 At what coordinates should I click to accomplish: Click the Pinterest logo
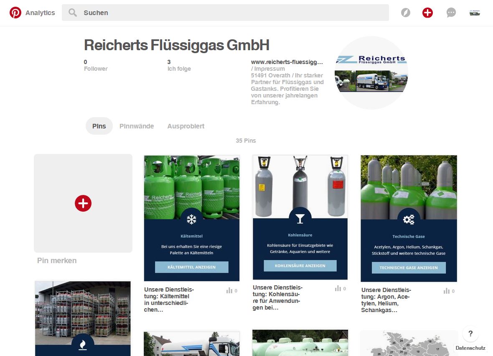coord(16,13)
